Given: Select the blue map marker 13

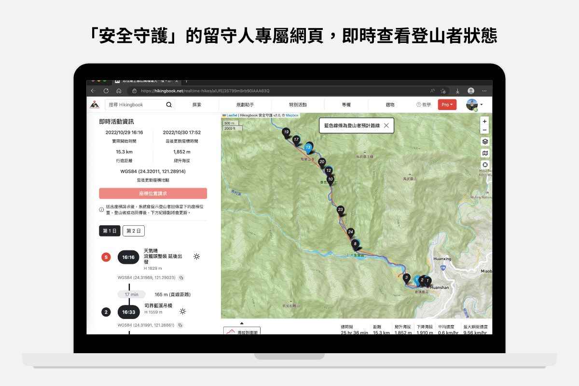Looking at the screenshot, I should pyautogui.click(x=308, y=148).
